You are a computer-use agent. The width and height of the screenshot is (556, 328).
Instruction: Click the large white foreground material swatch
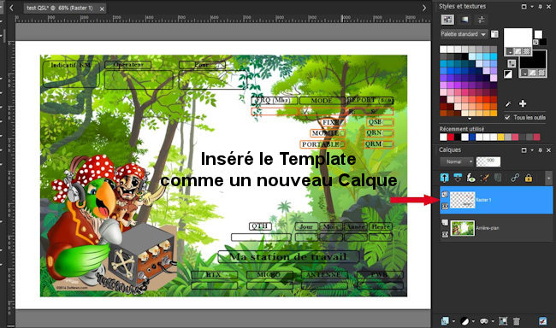(x=518, y=38)
